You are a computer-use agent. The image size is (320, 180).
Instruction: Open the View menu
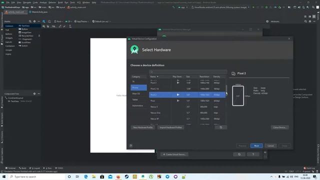19,2
